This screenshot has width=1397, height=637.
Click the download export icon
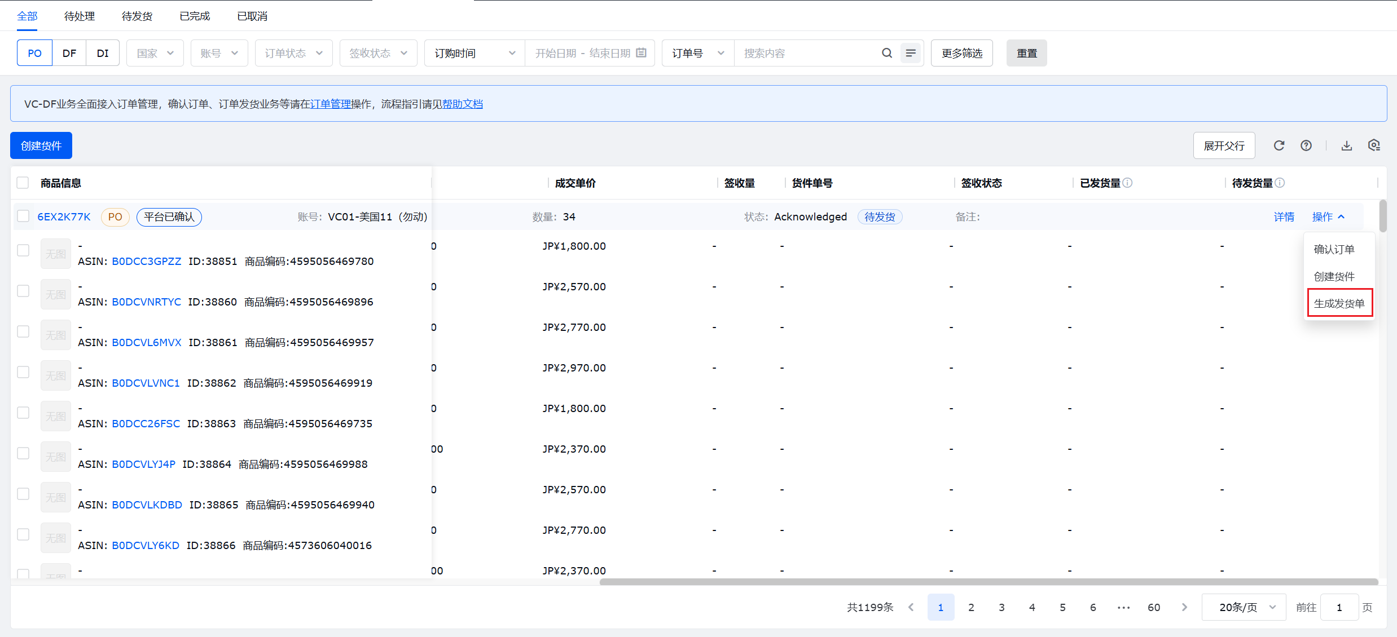pos(1346,145)
